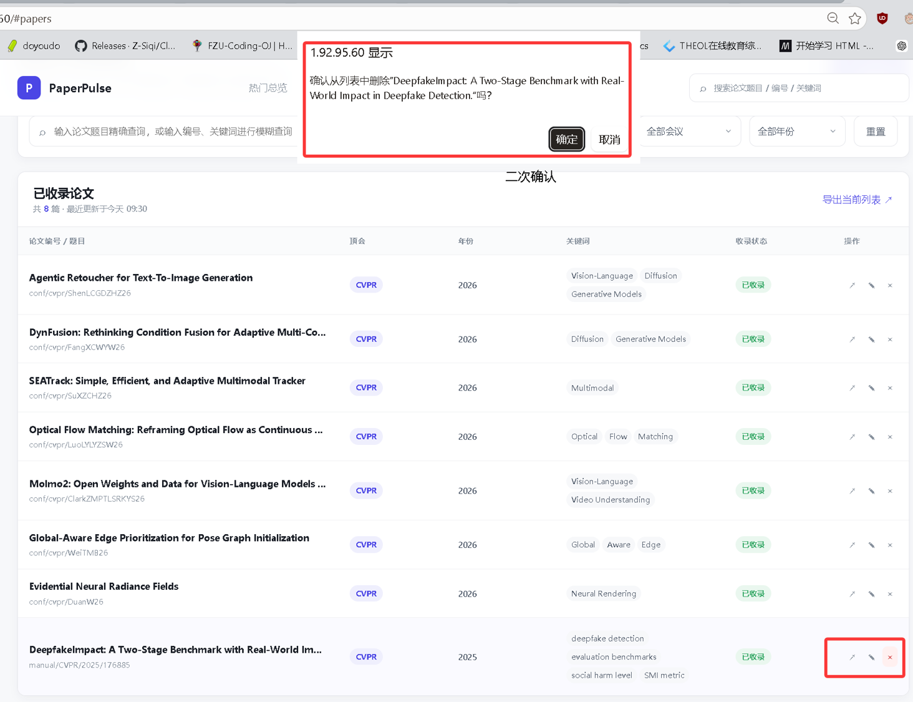Delete the Agentic Retoucher paper row

pyautogui.click(x=890, y=285)
